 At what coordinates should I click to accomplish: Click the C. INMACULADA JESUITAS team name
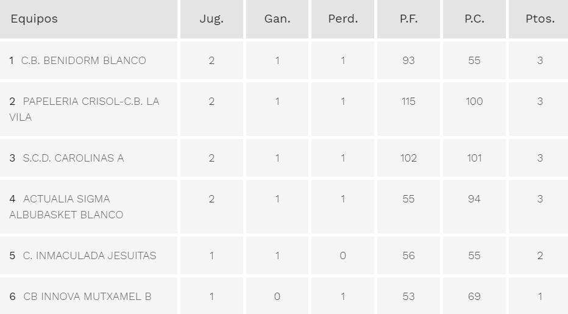tap(90, 255)
